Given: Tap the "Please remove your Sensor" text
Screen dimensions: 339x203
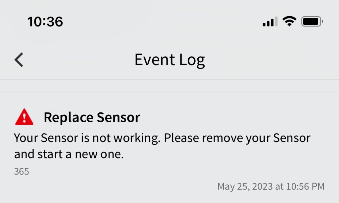Looking at the screenshot, I should tap(237, 138).
